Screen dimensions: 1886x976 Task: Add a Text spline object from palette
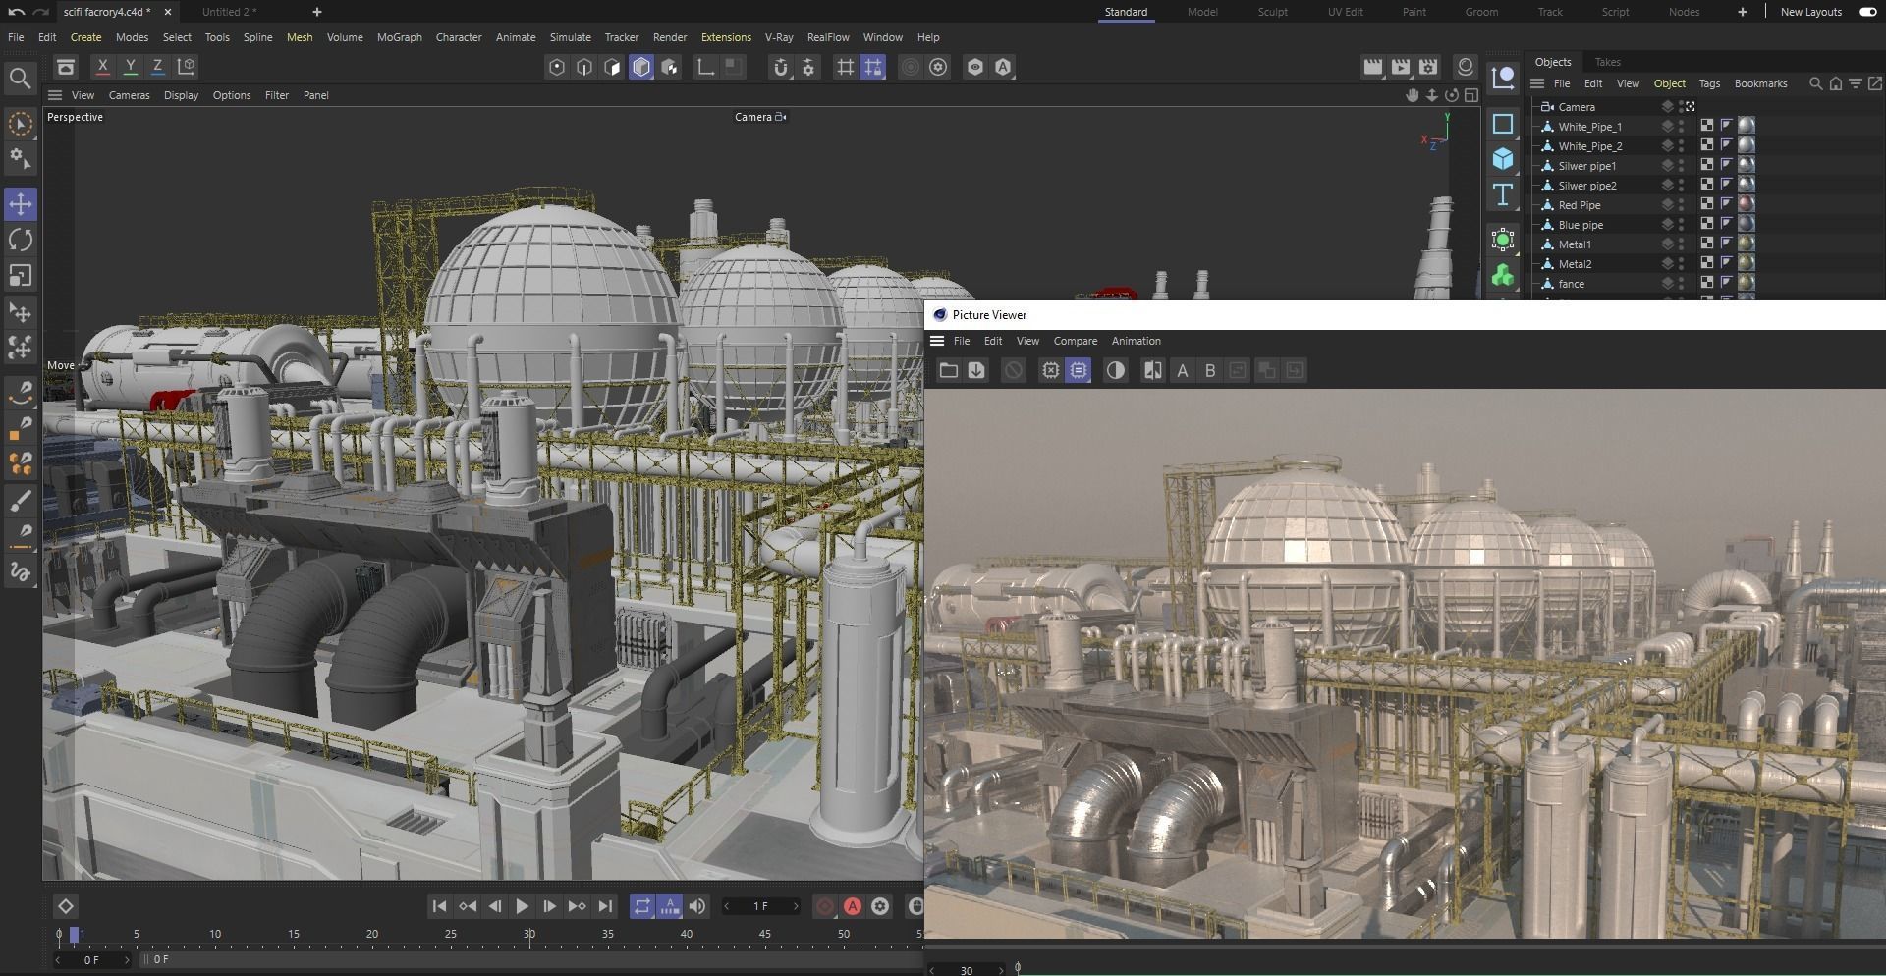(x=1503, y=193)
